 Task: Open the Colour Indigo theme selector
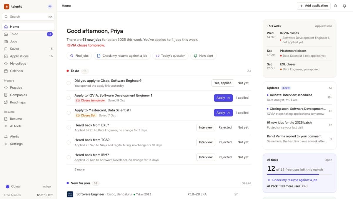(x=28, y=187)
